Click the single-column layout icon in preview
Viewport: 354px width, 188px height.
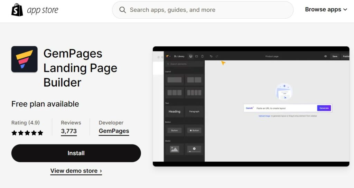coord(175,80)
